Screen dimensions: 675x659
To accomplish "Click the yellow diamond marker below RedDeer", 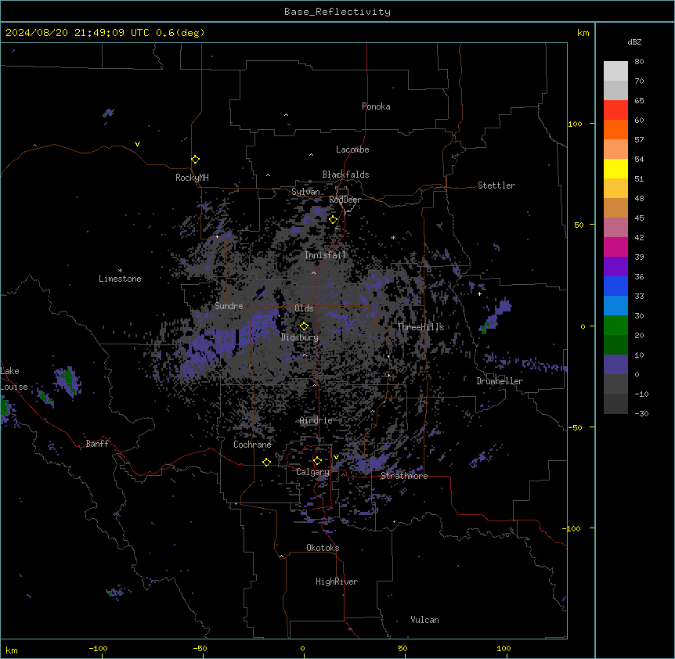I will point(333,220).
